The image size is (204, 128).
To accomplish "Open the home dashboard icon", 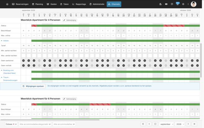I will 7,4.
